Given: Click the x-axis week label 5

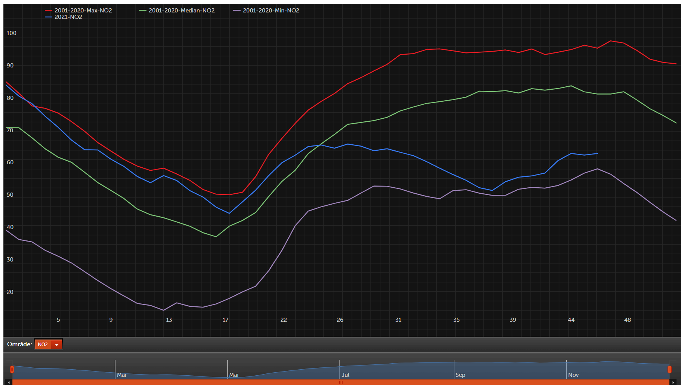Looking at the screenshot, I should tap(58, 320).
